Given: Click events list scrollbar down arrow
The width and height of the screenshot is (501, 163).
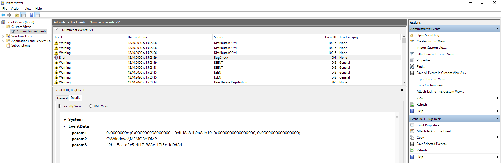Looking at the screenshot, I should [x=404, y=83].
